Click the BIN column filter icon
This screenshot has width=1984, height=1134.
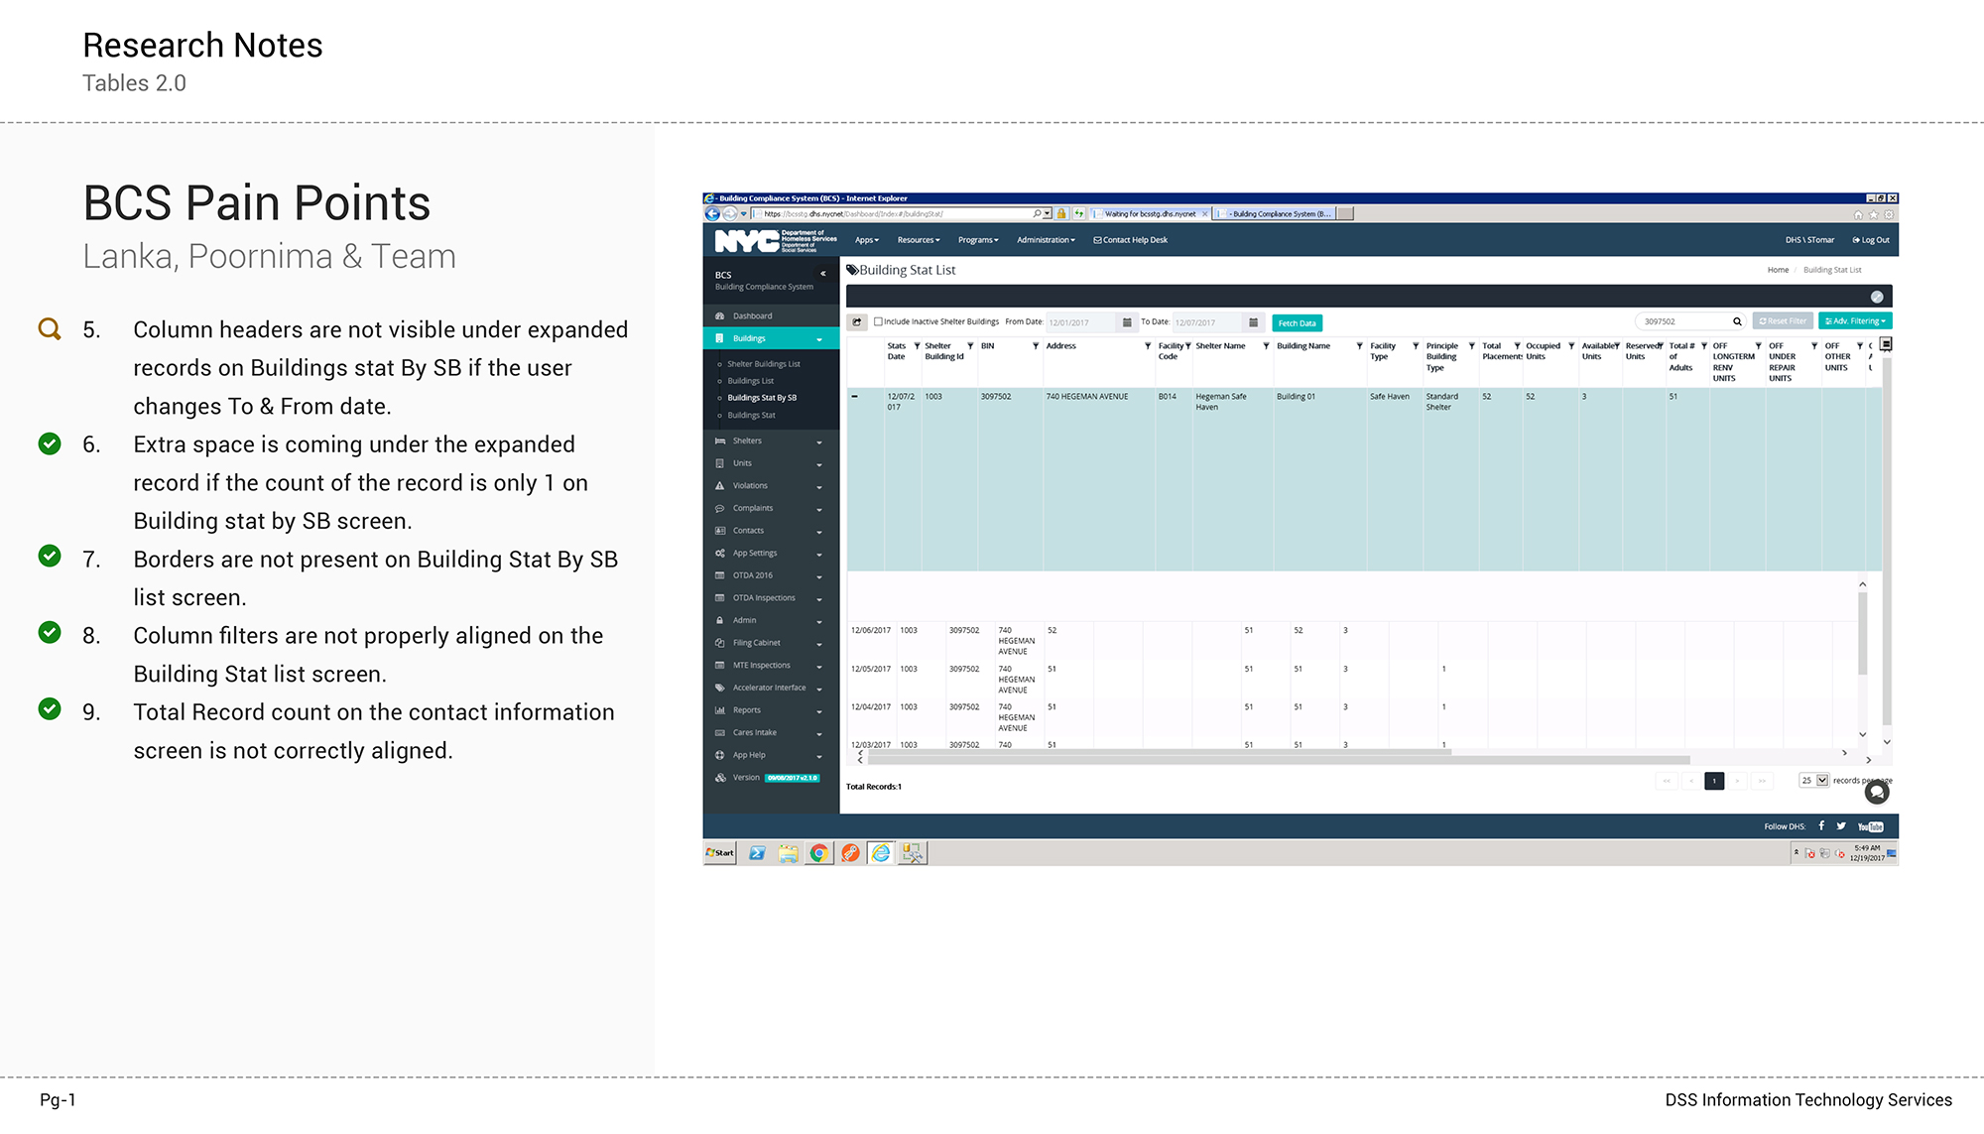tap(1036, 346)
